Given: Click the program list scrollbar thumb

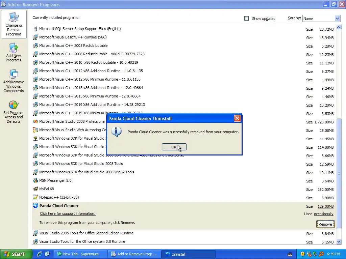Looking at the screenshot, I should [x=339, y=173].
